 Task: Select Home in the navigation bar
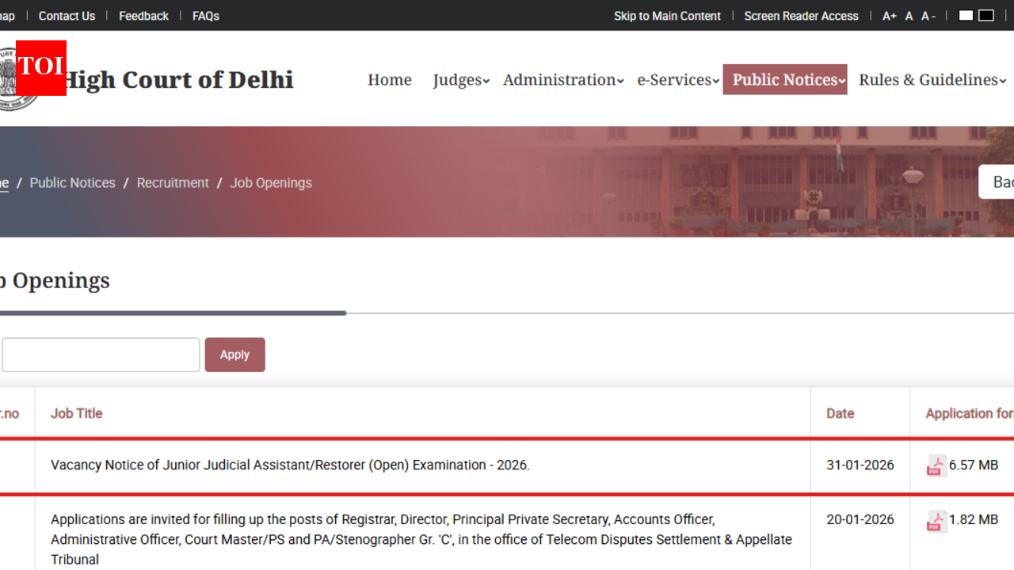pyautogui.click(x=389, y=79)
